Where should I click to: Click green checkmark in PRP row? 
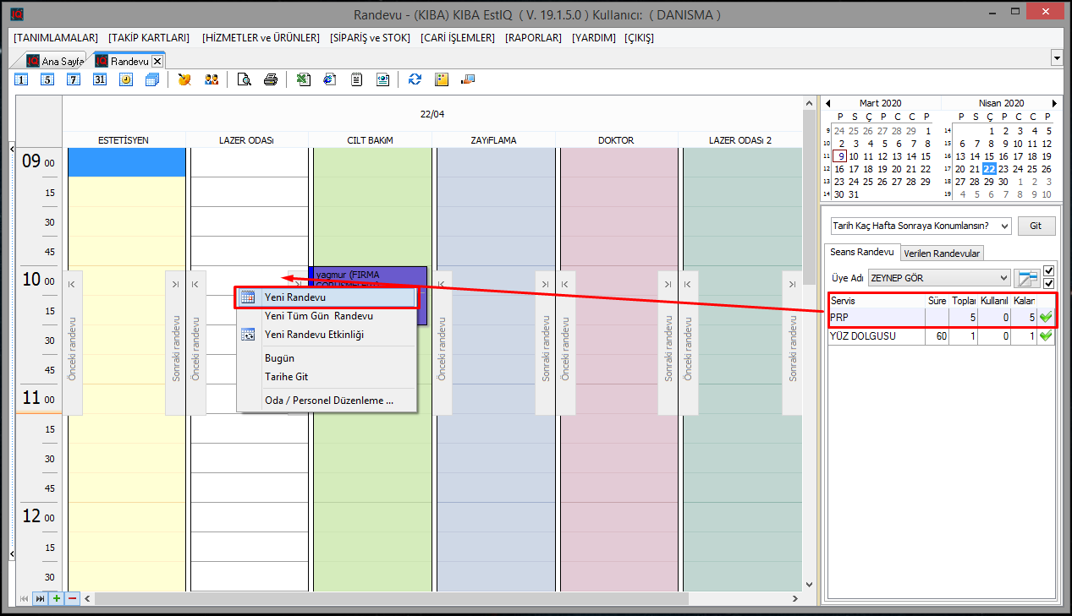coord(1046,318)
